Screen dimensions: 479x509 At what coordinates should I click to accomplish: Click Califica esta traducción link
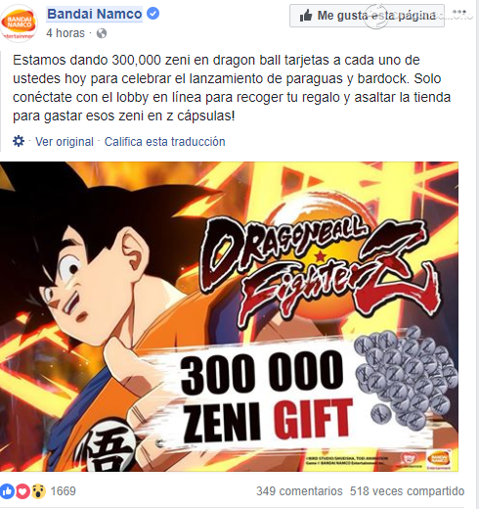pyautogui.click(x=164, y=142)
